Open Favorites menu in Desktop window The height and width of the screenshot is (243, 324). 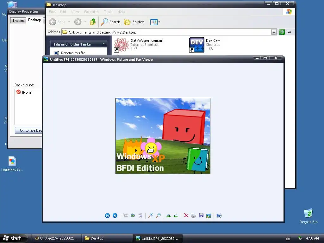(x=91, y=12)
